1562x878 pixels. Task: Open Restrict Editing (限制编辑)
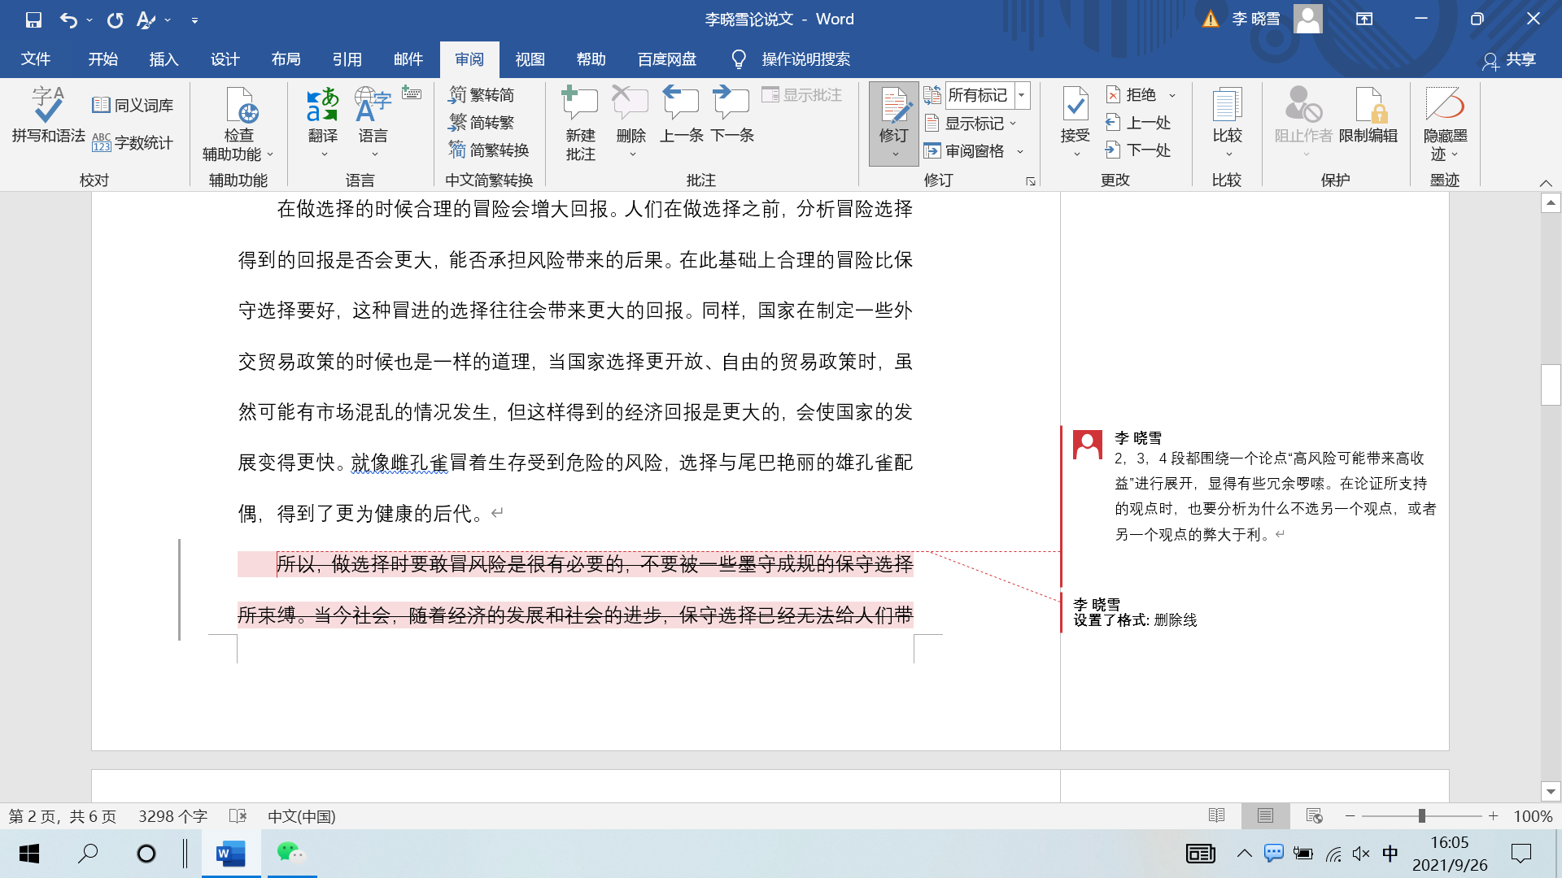1368,115
